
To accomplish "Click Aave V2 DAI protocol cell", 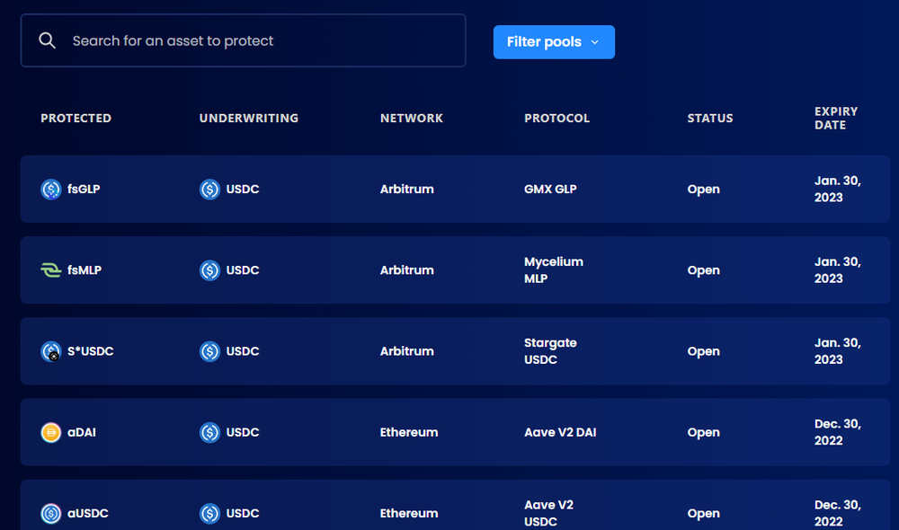I will (x=560, y=433).
